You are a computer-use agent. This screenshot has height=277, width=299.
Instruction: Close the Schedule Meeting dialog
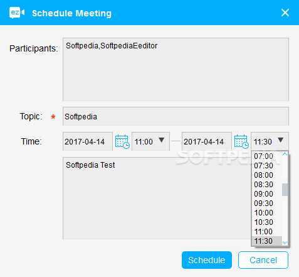(x=285, y=13)
